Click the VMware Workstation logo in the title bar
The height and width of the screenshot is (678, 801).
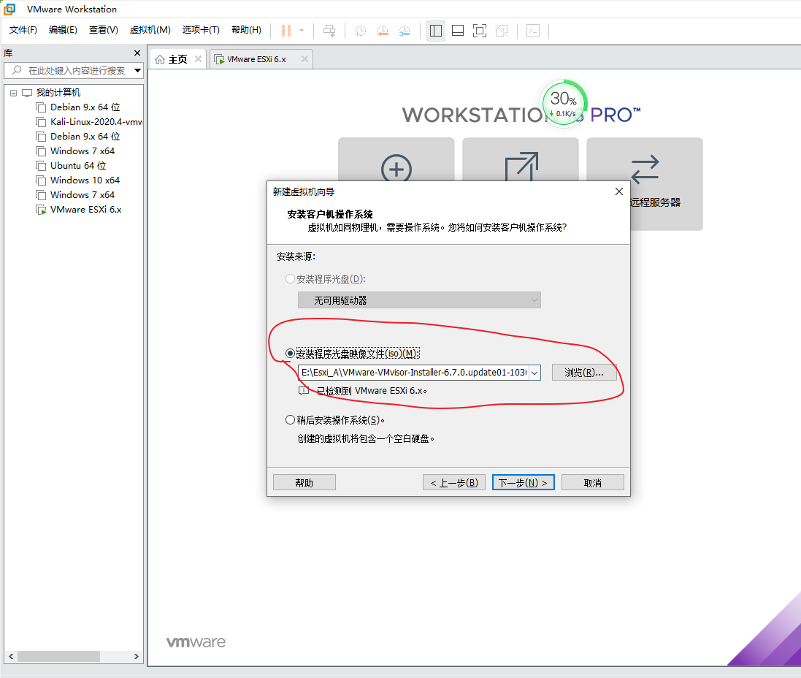coord(9,9)
